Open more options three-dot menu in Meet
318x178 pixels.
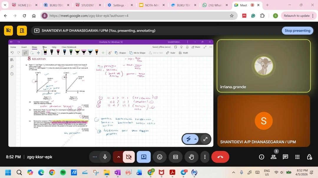205,157
